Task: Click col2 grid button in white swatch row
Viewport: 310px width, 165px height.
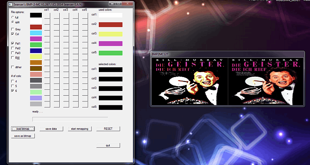Action: pyautogui.click(x=57, y=22)
